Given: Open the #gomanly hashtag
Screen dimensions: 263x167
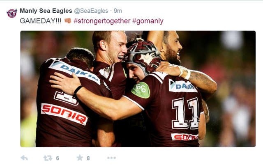Looking at the screenshot, I should tap(148, 21).
